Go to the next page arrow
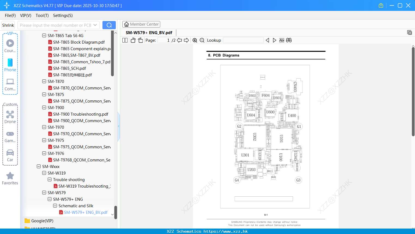The image size is (415, 234). pyautogui.click(x=186, y=40)
